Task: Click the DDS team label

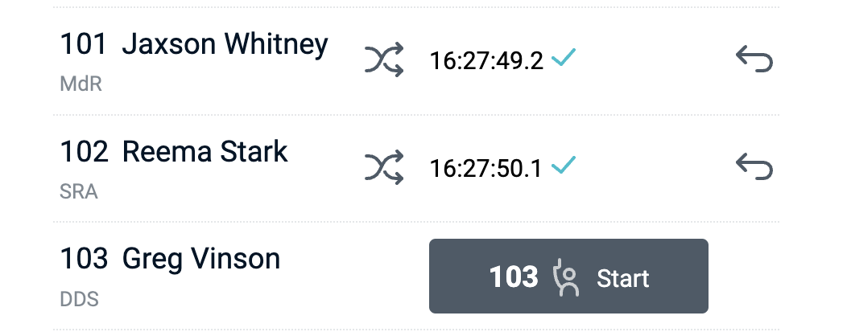Action: [x=79, y=300]
